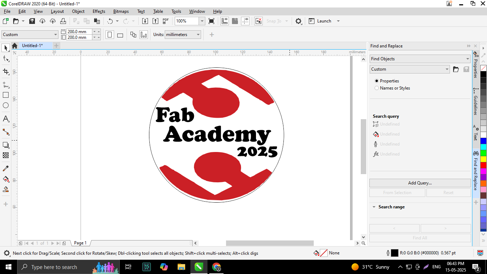This screenshot has height=274, width=487.
Task: Click the Import icon
Action: tap(145, 21)
